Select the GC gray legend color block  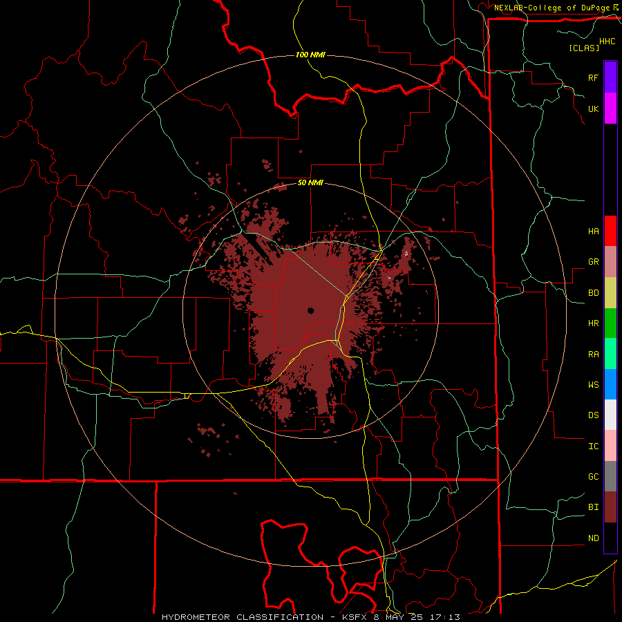(x=610, y=476)
